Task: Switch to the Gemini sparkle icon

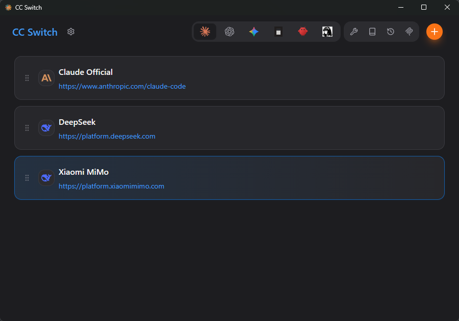Action: click(x=254, y=32)
